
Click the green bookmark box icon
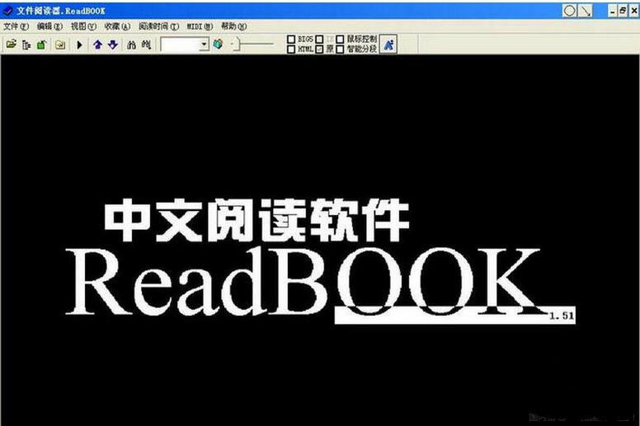tap(41, 44)
